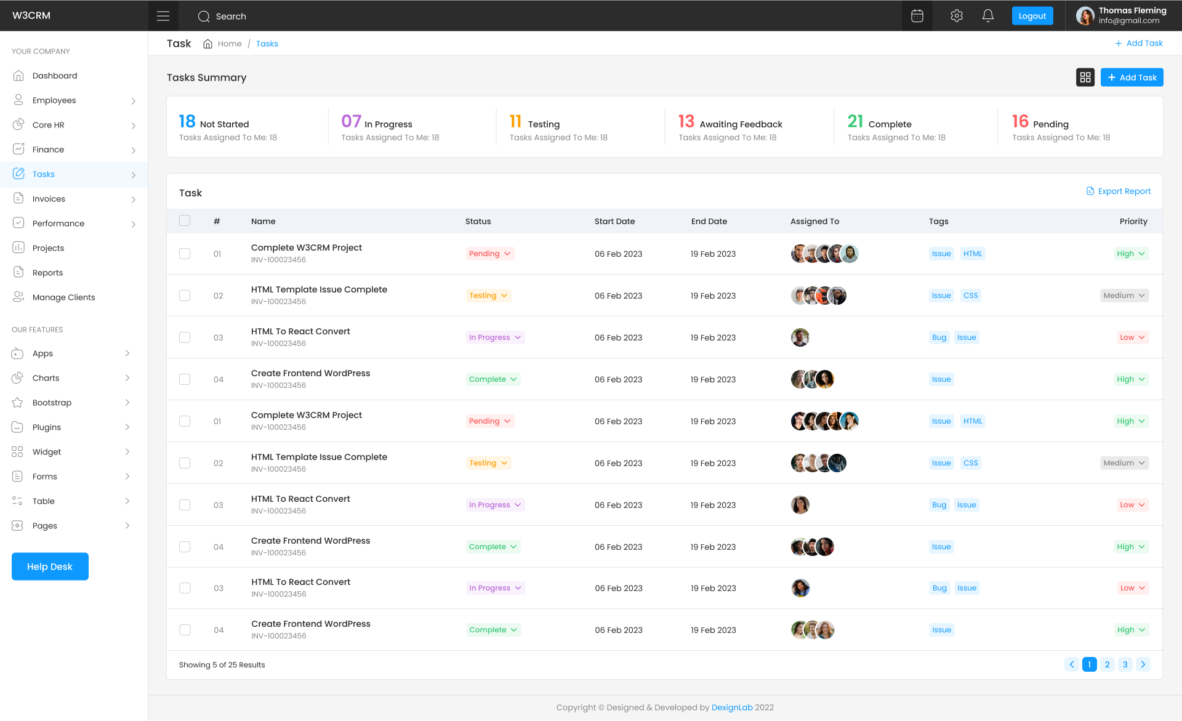Image resolution: width=1182 pixels, height=721 pixels.
Task: Change the High priority dropdown for Create Frontend WordPress
Action: point(1130,379)
